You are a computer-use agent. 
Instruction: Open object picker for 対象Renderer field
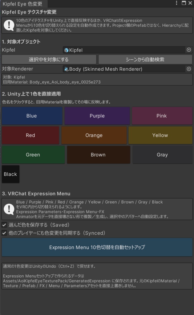pos(189,69)
